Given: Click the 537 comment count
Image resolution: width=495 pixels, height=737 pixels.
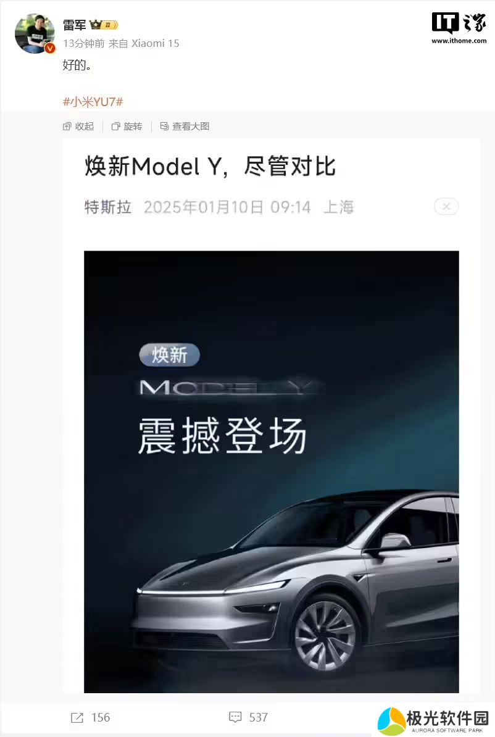Looking at the screenshot, I should coord(259,717).
